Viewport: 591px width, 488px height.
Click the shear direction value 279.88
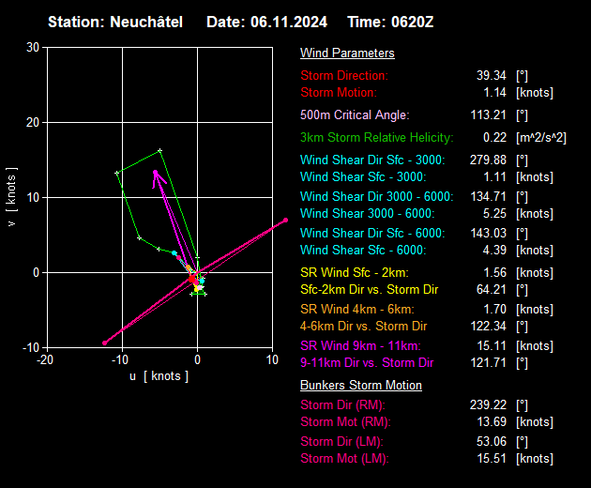[x=488, y=160]
